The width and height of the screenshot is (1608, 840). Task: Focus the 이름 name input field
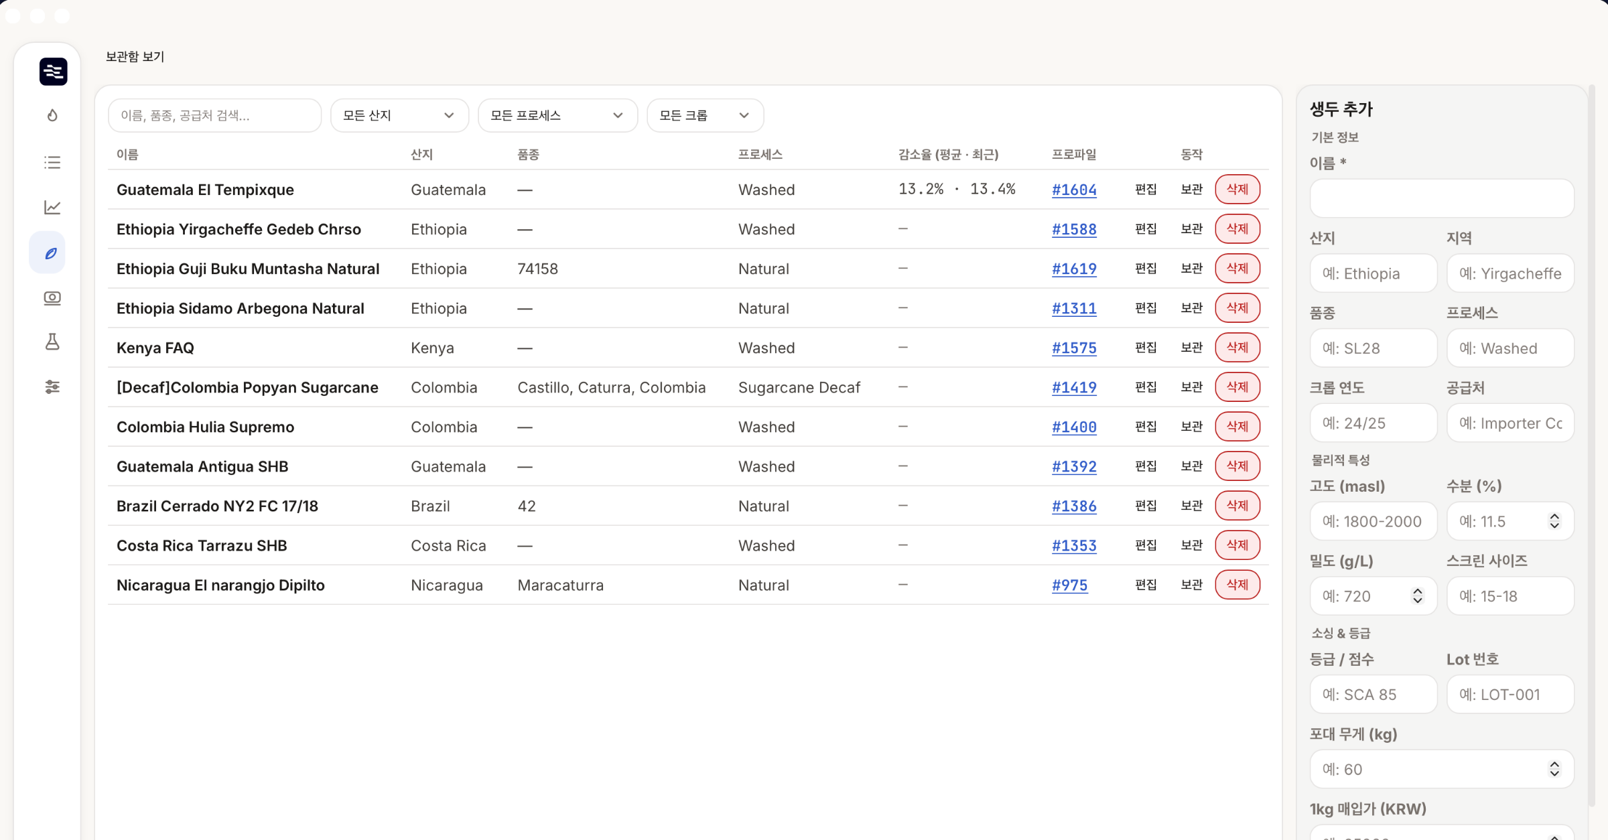(1442, 198)
